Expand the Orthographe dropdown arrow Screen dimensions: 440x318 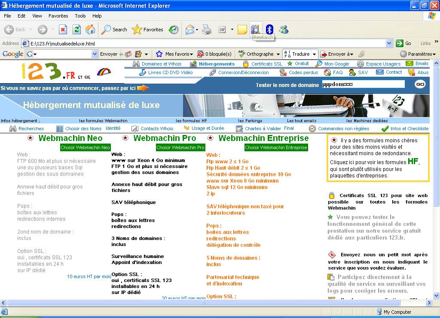278,54
